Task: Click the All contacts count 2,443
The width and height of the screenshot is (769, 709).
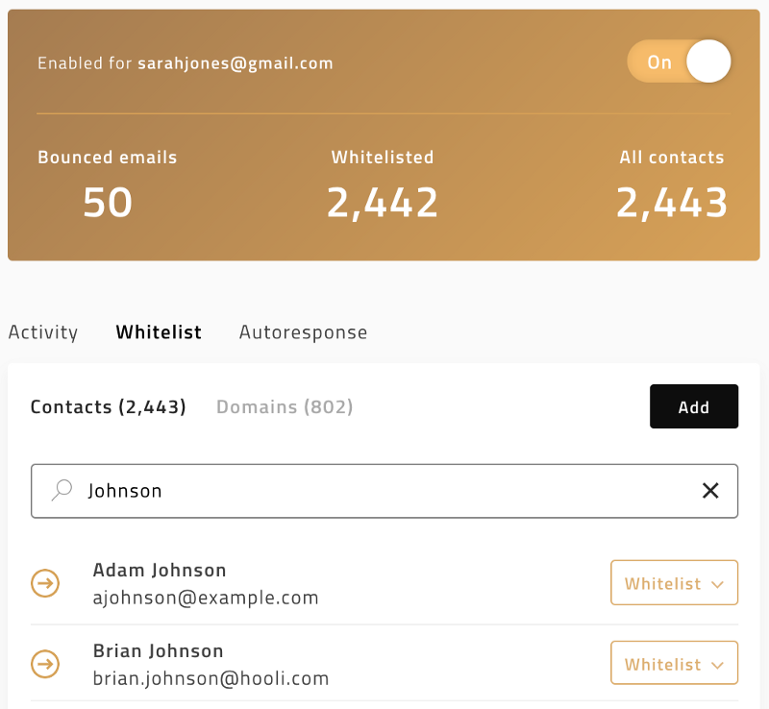Action: pyautogui.click(x=671, y=203)
